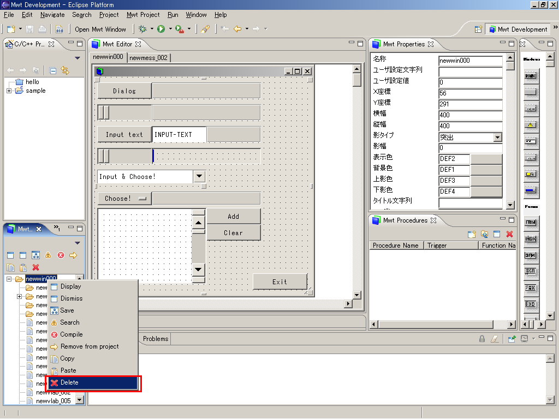Open the 影タイプ combo box
The image size is (559, 419).
[x=497, y=137]
